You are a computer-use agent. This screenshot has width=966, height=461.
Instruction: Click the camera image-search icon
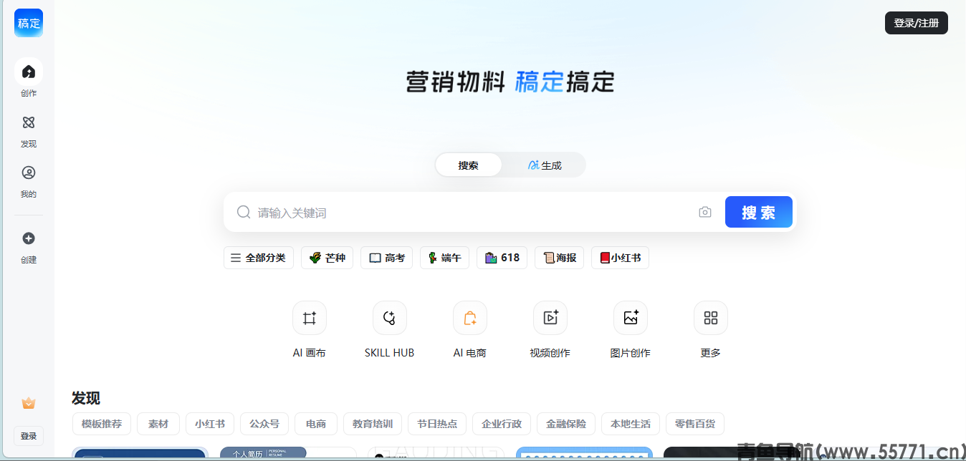pos(705,213)
